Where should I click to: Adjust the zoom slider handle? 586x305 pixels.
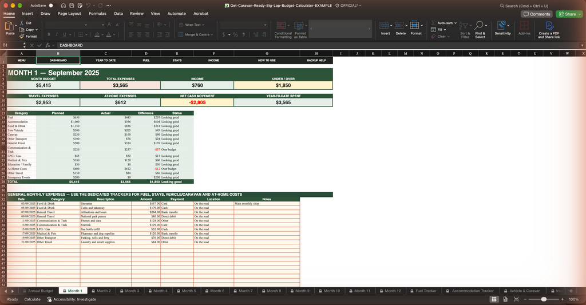coord(544,299)
